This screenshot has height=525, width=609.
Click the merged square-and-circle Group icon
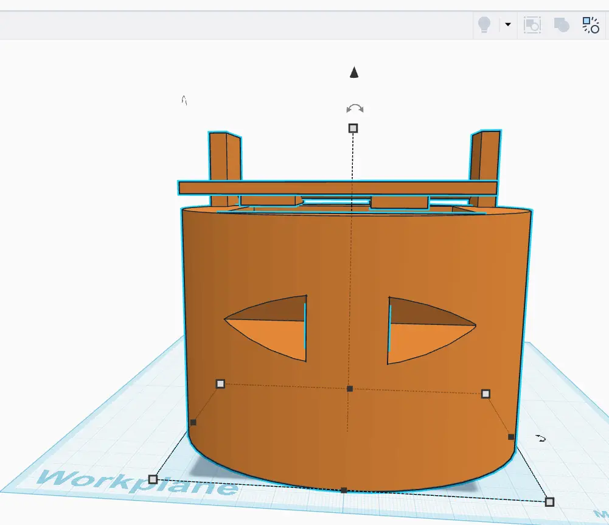(x=561, y=25)
